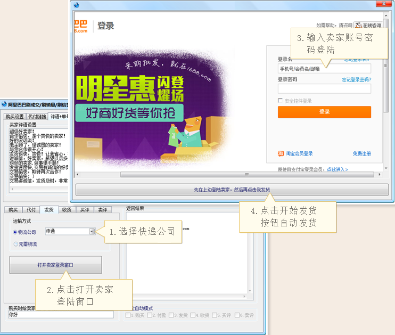Click the main window title bar app icon
This screenshot has width=395, height=335.
pyautogui.click(x=4, y=104)
